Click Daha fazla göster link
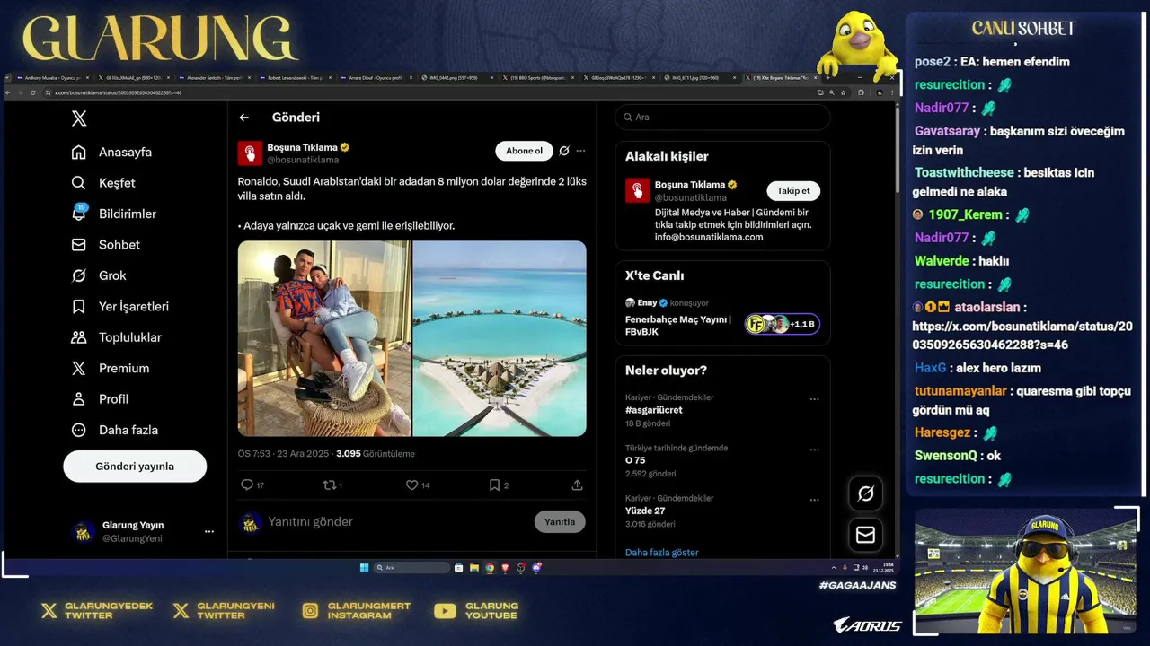 [662, 553]
